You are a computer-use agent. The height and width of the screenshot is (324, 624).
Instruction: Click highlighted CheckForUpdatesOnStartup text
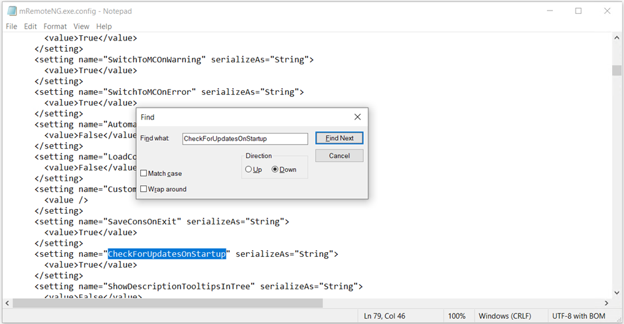click(167, 254)
